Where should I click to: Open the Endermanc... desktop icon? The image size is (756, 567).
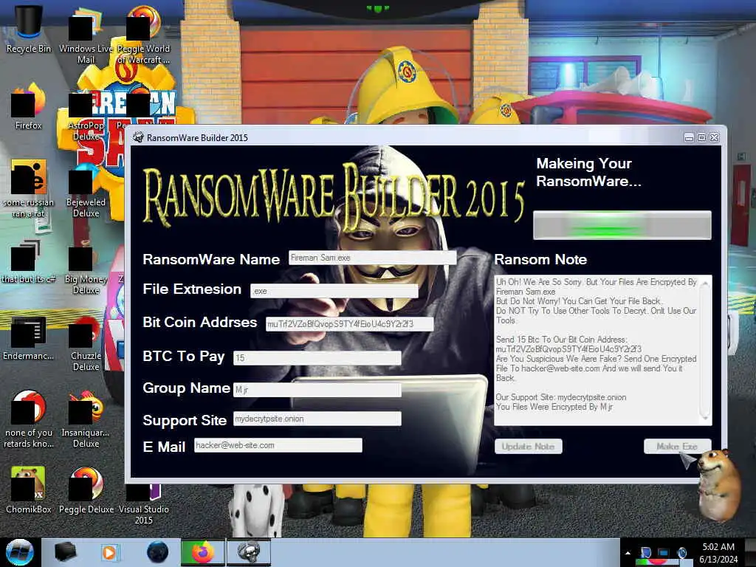pyautogui.click(x=29, y=337)
